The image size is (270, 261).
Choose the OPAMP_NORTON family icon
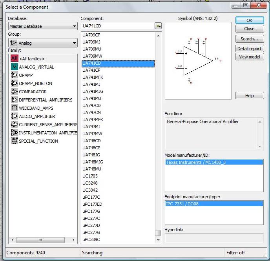tap(15, 83)
